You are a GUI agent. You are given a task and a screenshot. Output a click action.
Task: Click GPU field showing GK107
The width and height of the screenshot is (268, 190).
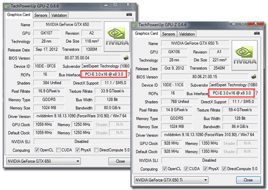(x=46, y=33)
